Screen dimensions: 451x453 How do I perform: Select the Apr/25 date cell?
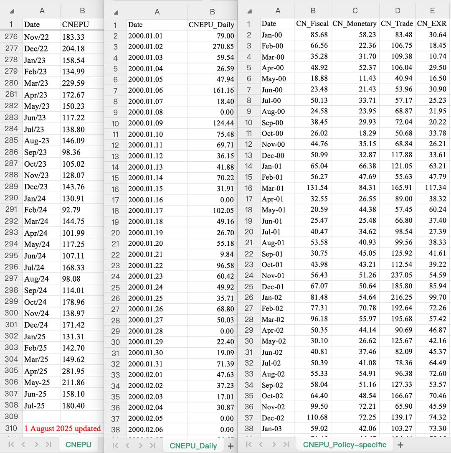coord(42,371)
